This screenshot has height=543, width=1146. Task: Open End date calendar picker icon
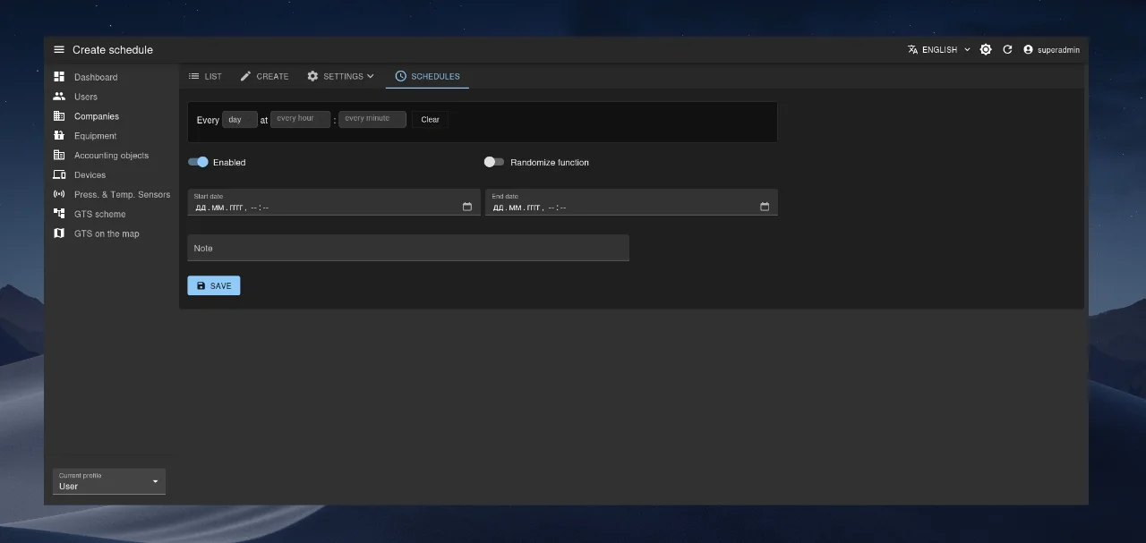(765, 207)
